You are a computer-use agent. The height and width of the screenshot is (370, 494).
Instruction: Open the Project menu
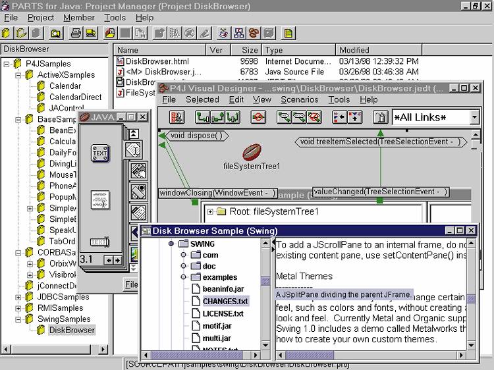coord(41,18)
